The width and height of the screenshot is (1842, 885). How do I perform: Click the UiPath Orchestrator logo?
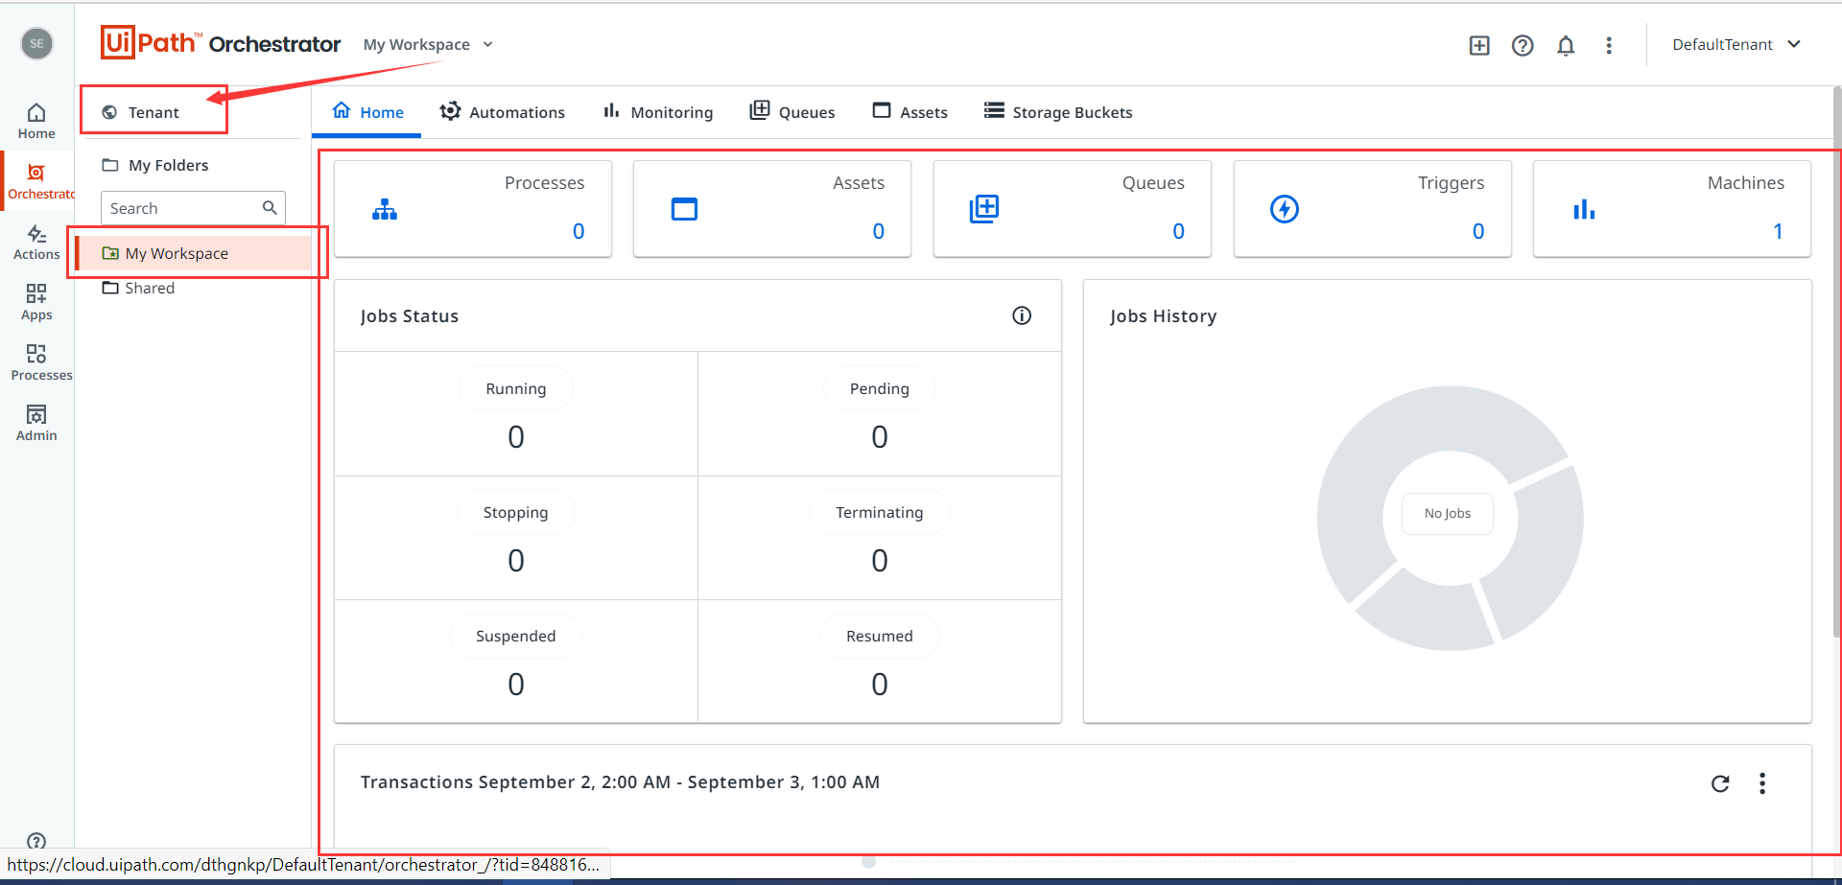pos(221,43)
